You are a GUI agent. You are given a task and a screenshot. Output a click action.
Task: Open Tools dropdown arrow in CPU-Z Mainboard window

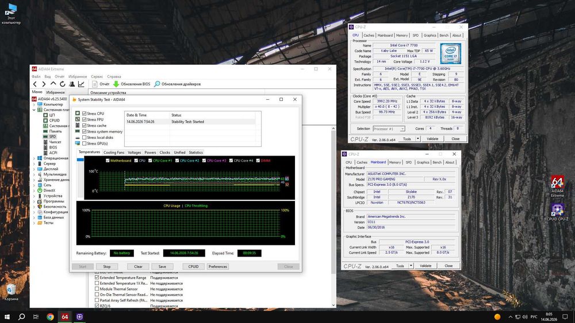coord(411,266)
